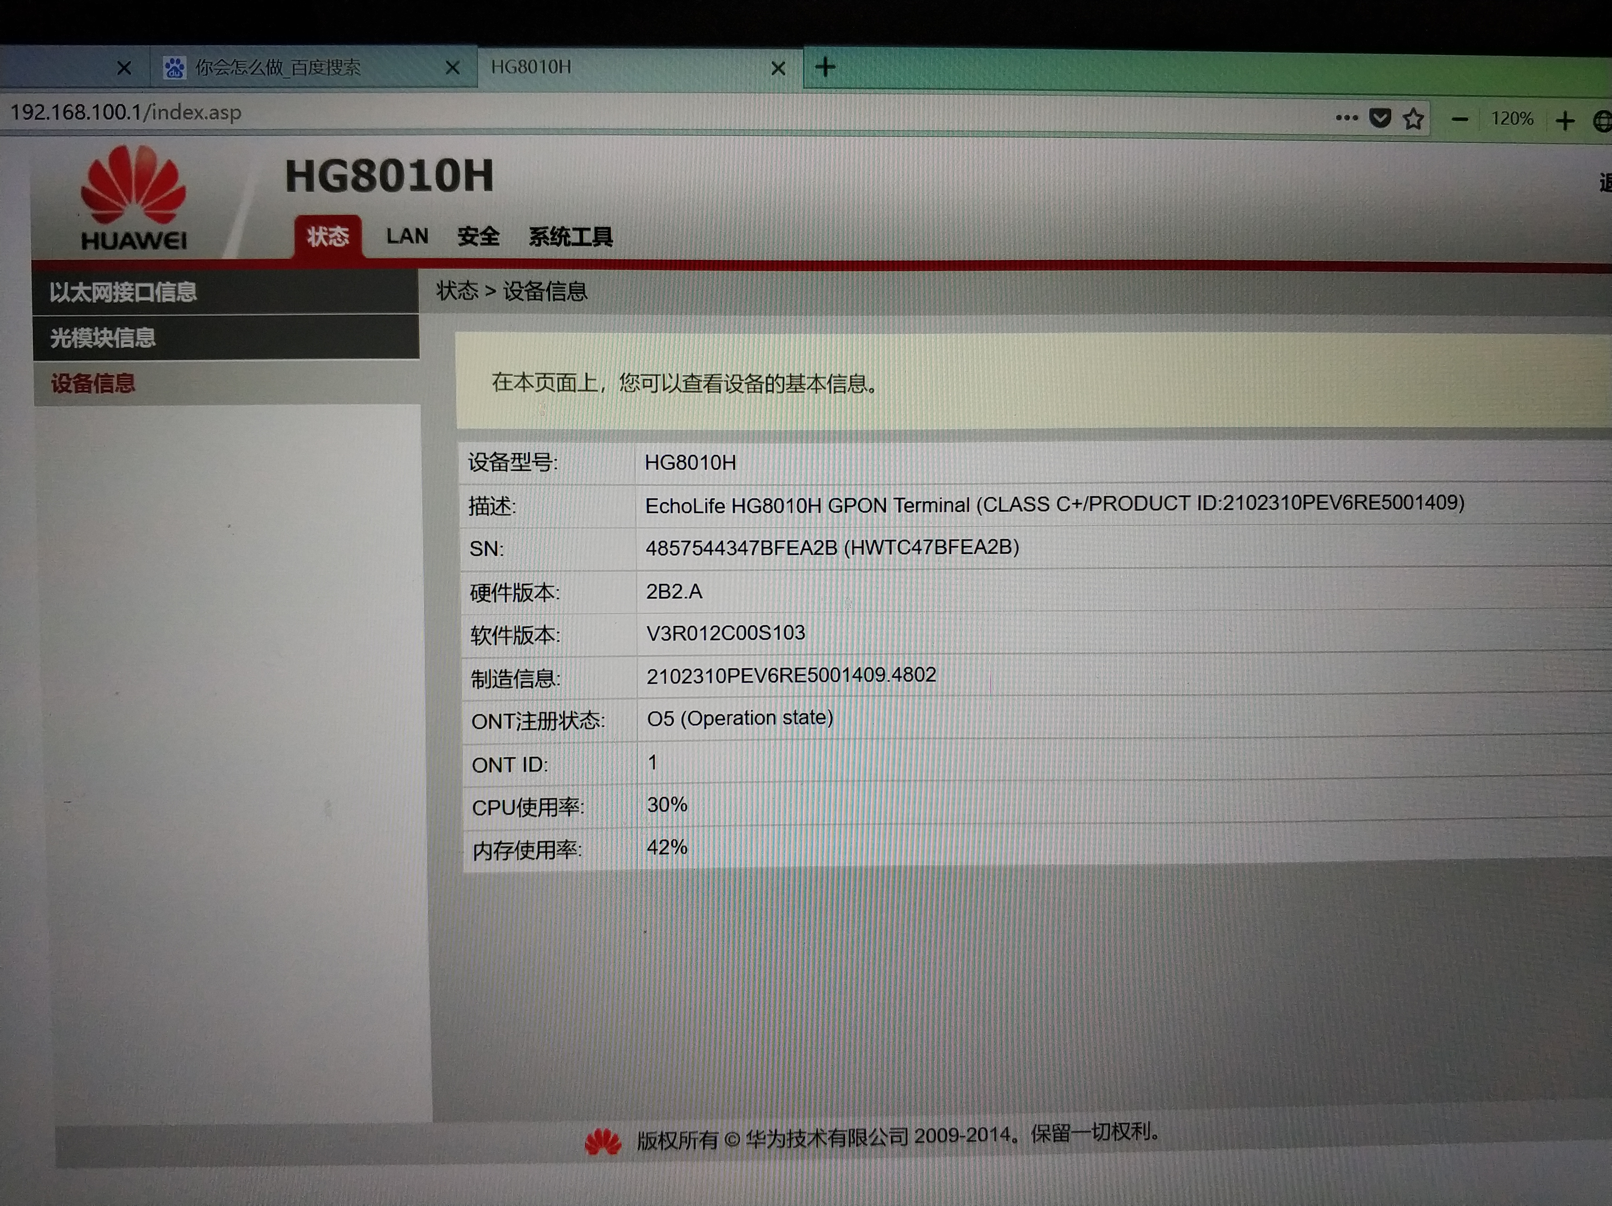Open 光模块信息 in sidebar
The image size is (1612, 1206).
(226, 337)
